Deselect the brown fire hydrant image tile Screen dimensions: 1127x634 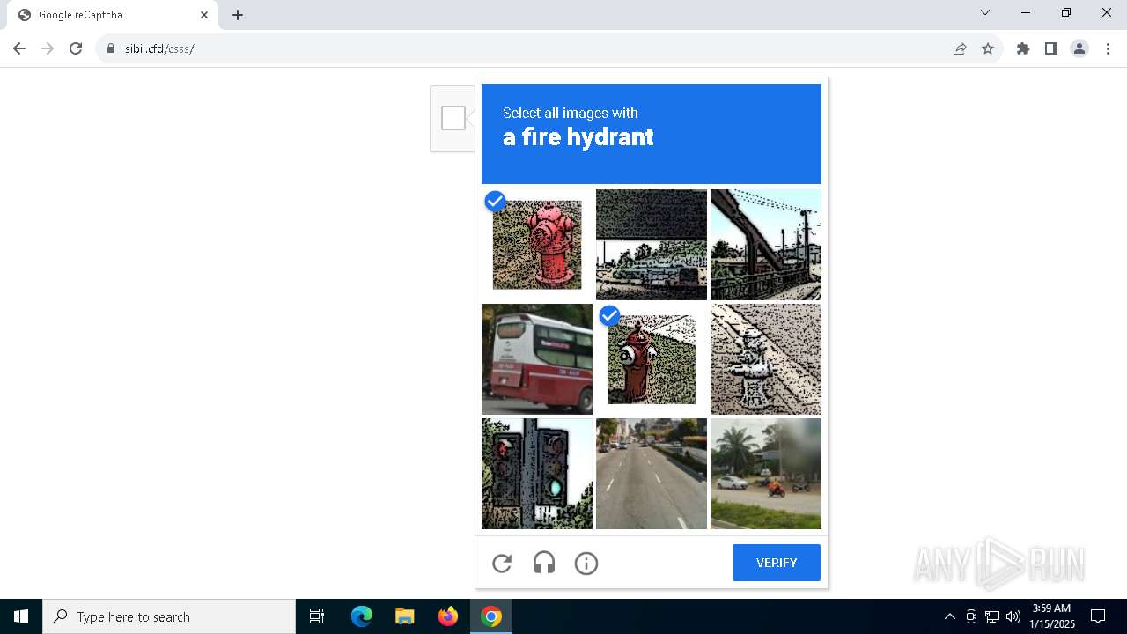[x=652, y=359]
